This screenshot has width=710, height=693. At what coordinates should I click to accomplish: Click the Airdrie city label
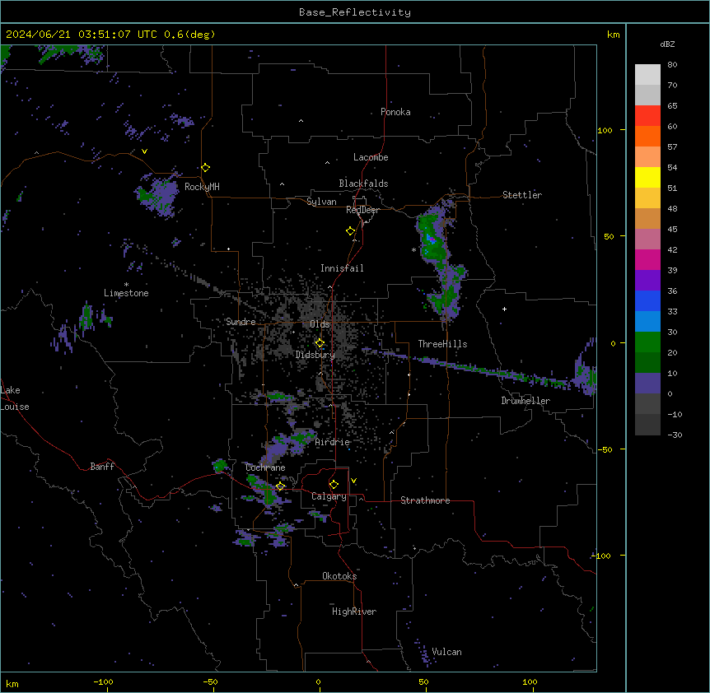pos(333,442)
